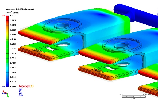This screenshot has height=100, width=158.
Task: Click the blue 6.50 value under the logo
Action: pyautogui.click(x=21, y=95)
